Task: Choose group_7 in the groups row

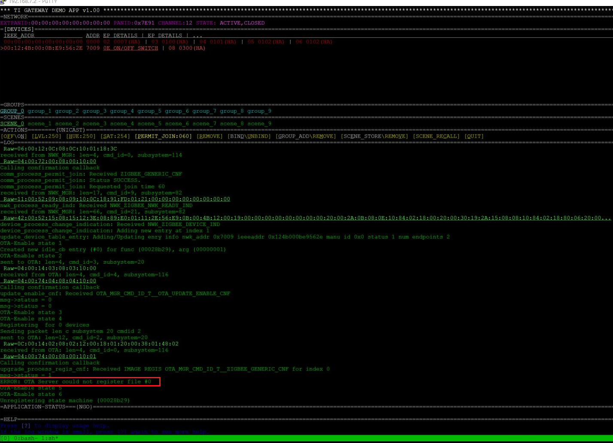Action: pyautogui.click(x=204, y=111)
